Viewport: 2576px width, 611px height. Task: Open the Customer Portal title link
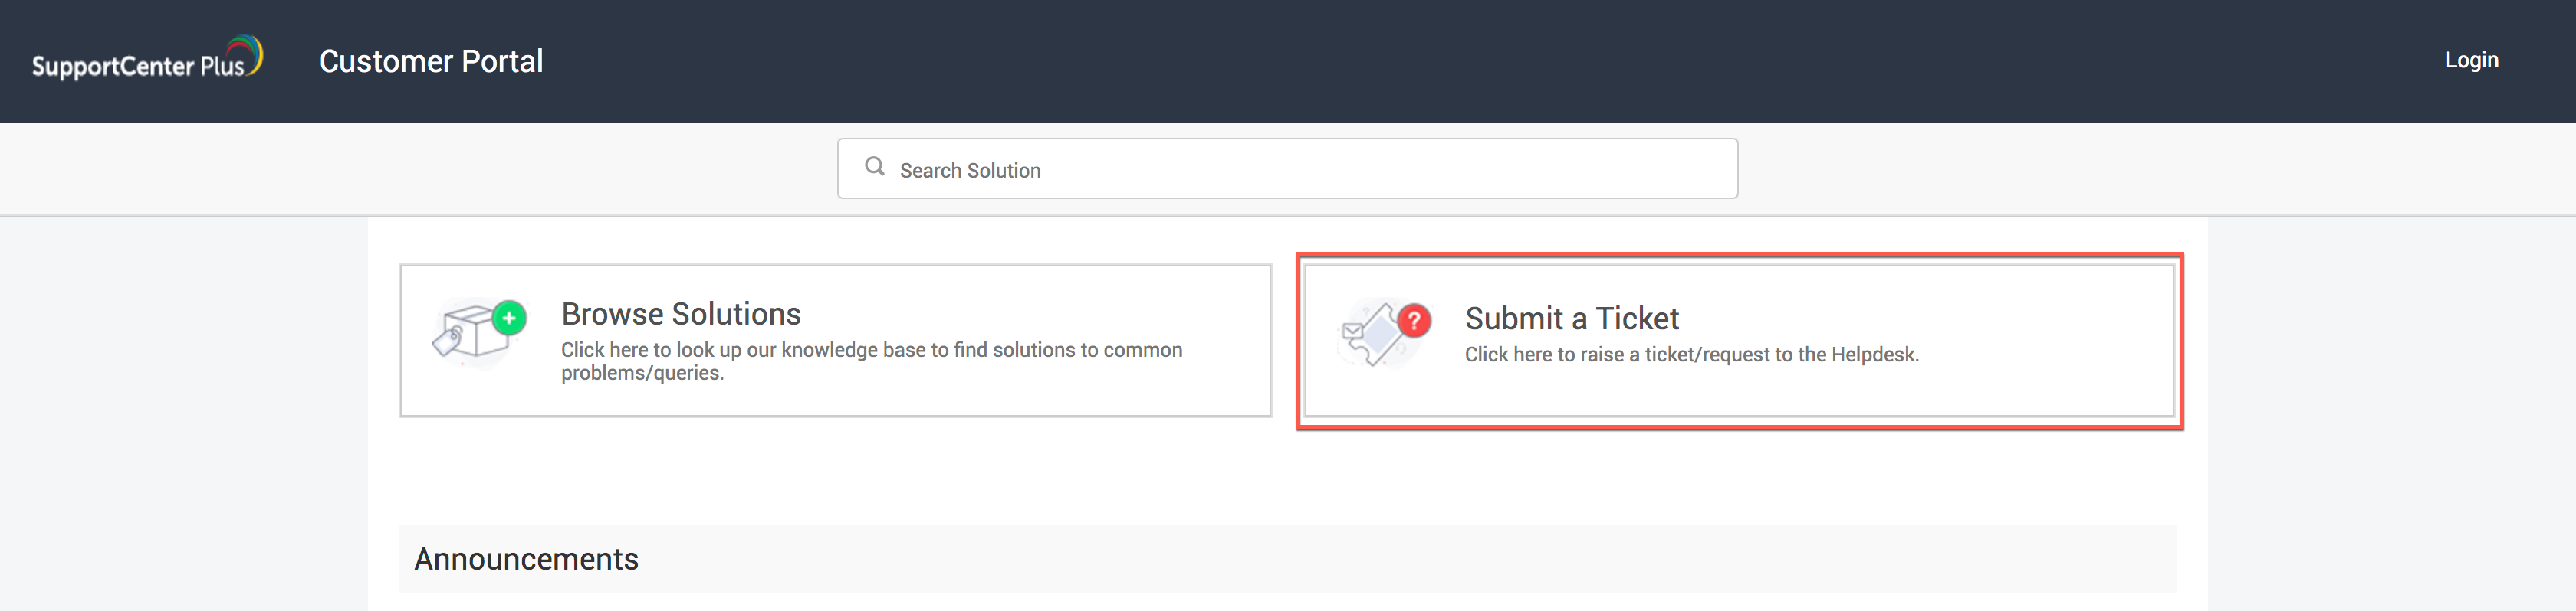tap(431, 61)
